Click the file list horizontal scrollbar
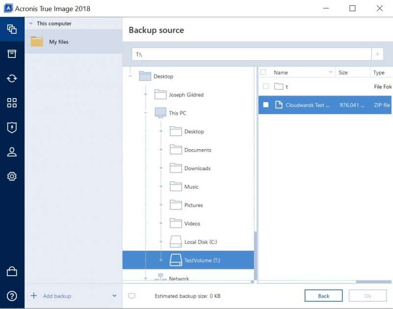393x309 pixels. click(373, 282)
